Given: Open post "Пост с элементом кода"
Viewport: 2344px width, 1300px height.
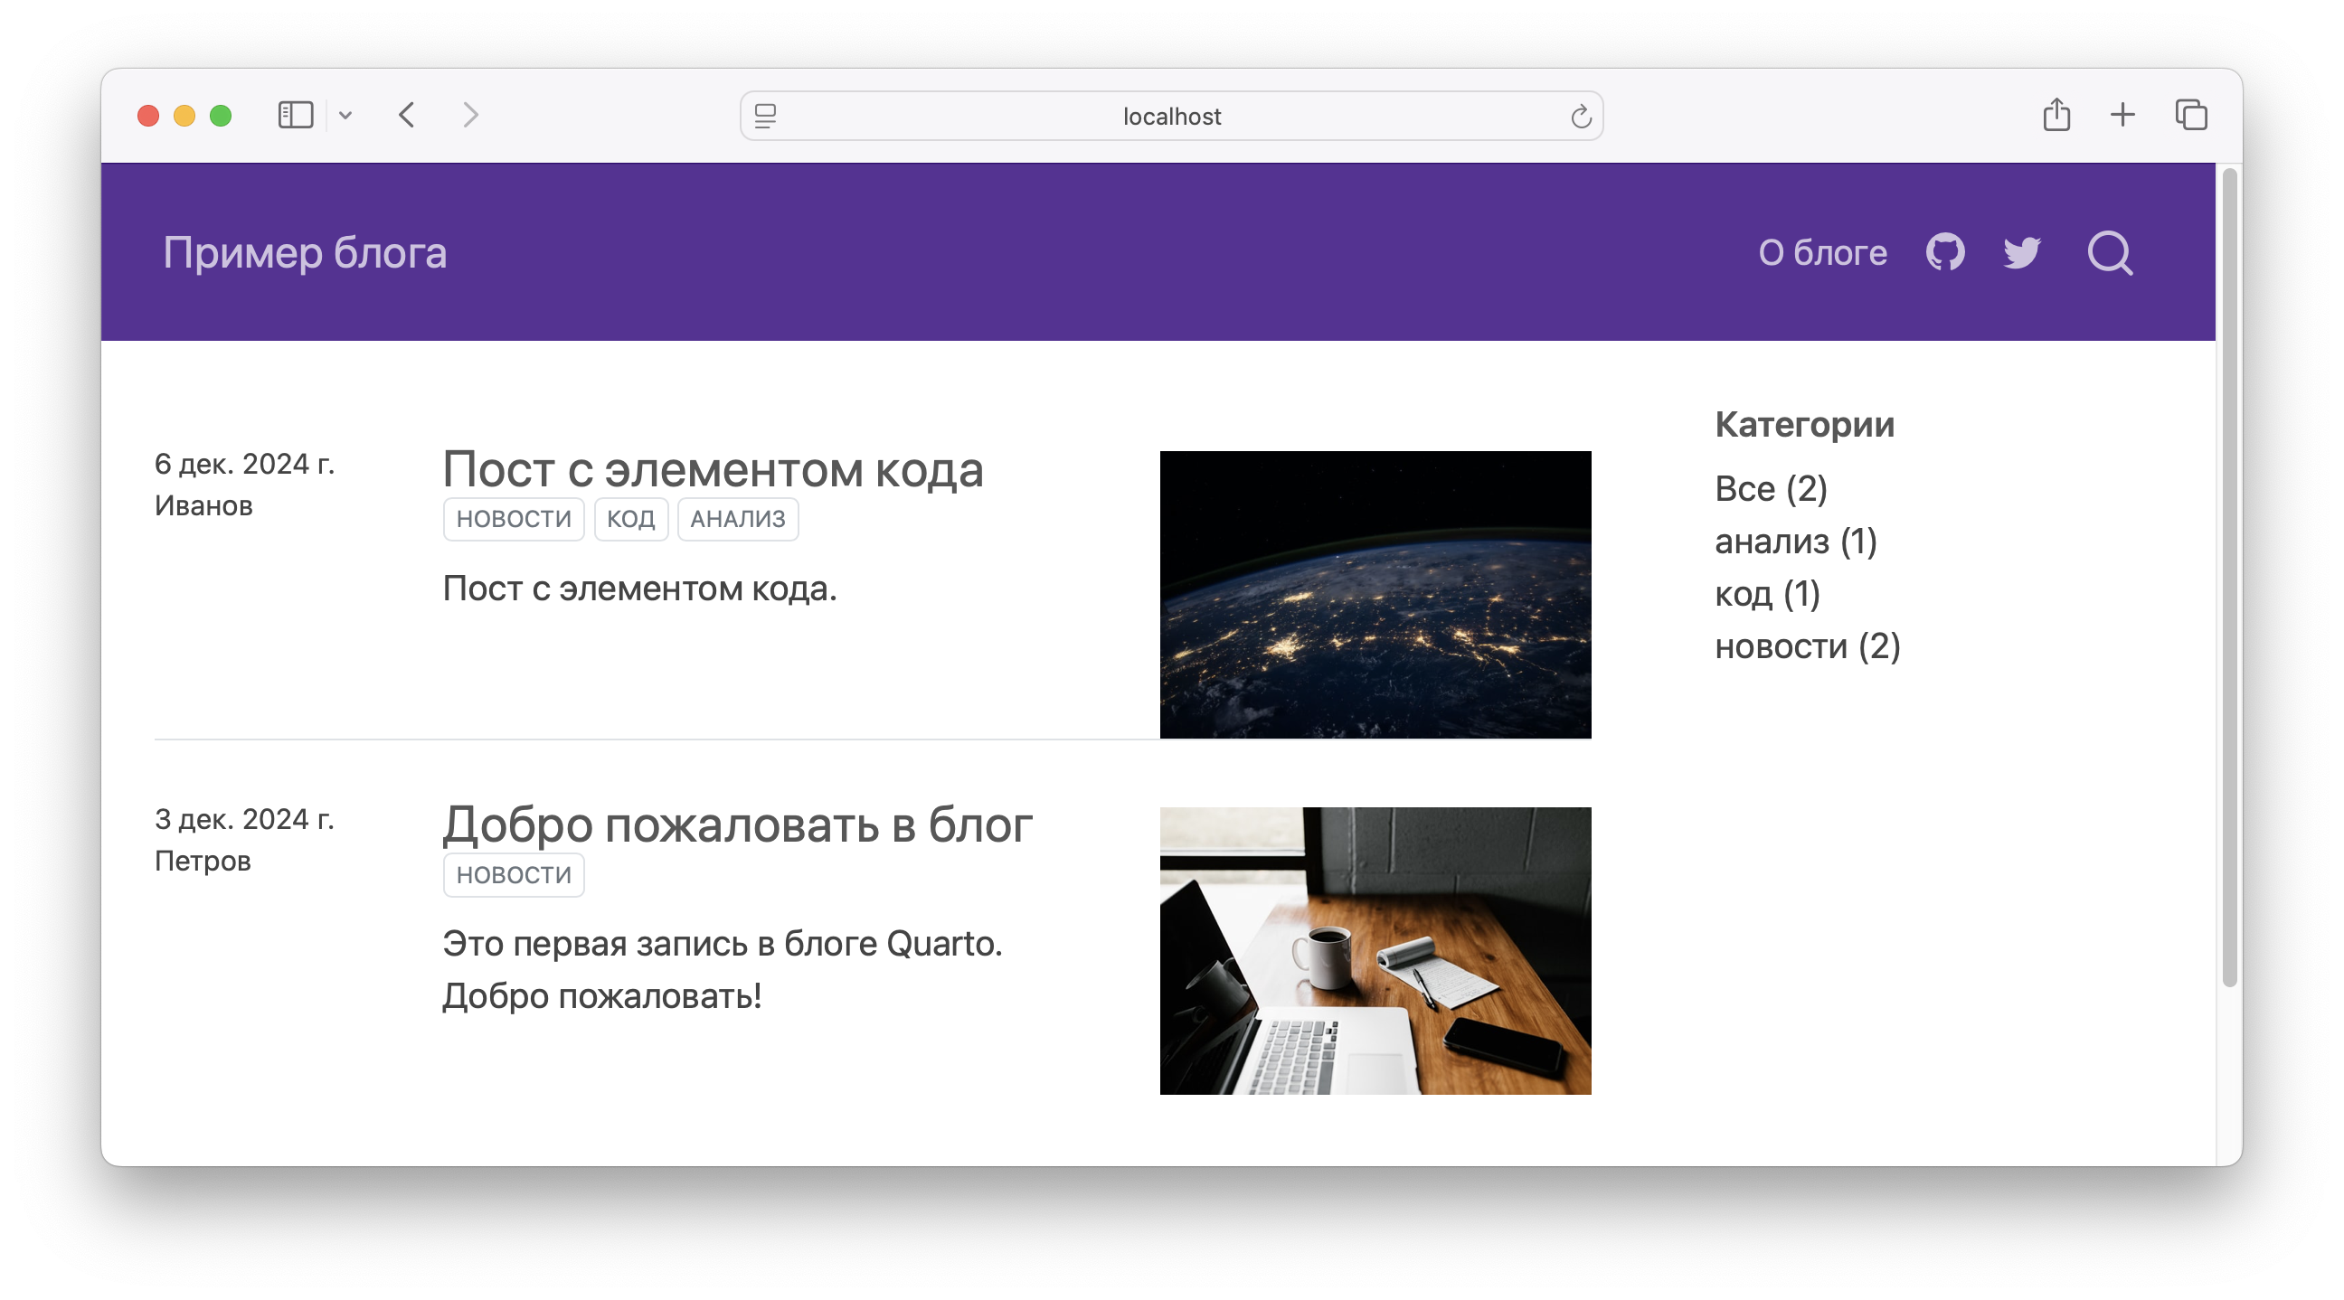Looking at the screenshot, I should pos(713,469).
